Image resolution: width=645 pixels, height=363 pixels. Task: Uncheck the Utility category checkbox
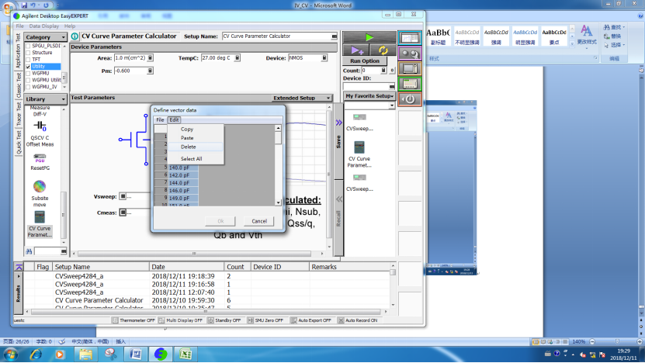point(29,66)
